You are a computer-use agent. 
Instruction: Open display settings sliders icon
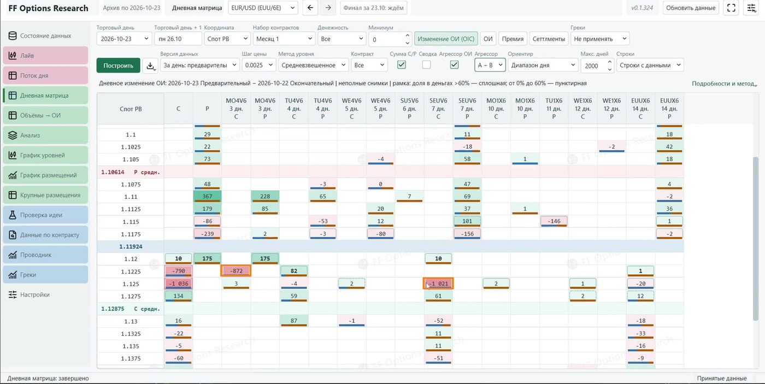[x=751, y=8]
